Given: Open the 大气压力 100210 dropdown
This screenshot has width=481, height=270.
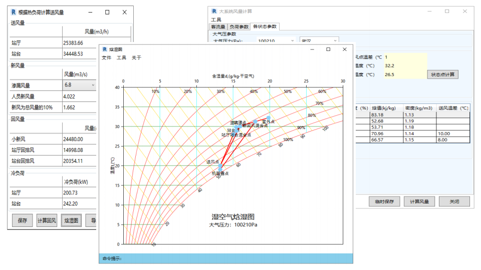Looking at the screenshot, I should (x=292, y=40).
